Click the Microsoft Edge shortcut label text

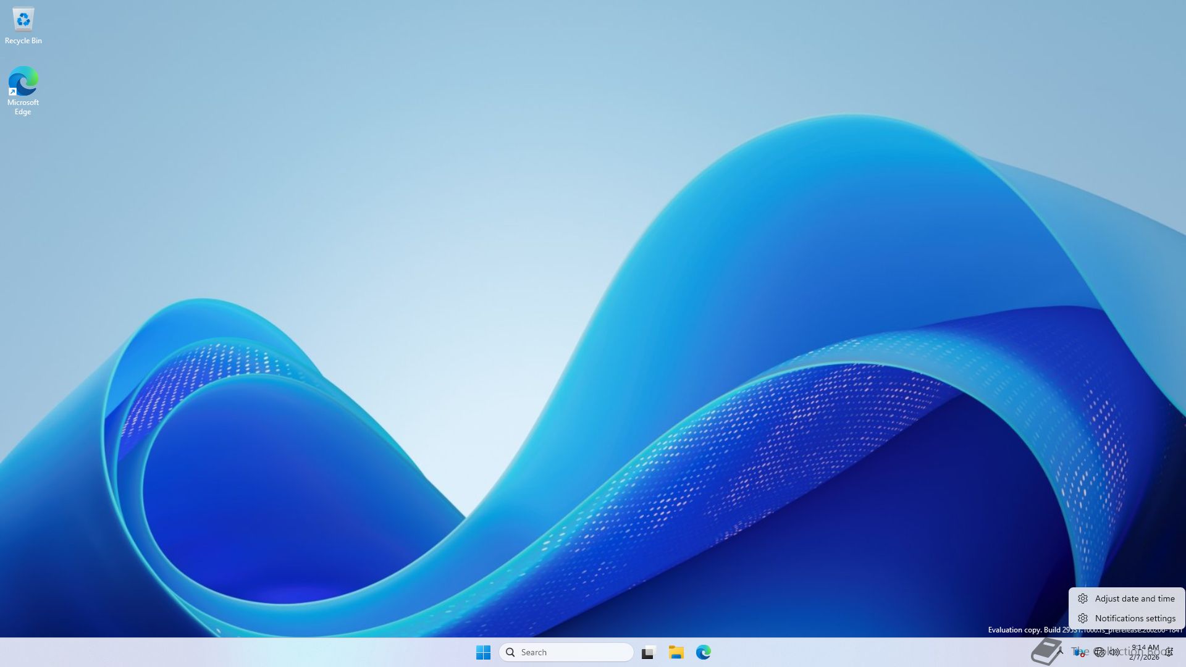pos(23,107)
